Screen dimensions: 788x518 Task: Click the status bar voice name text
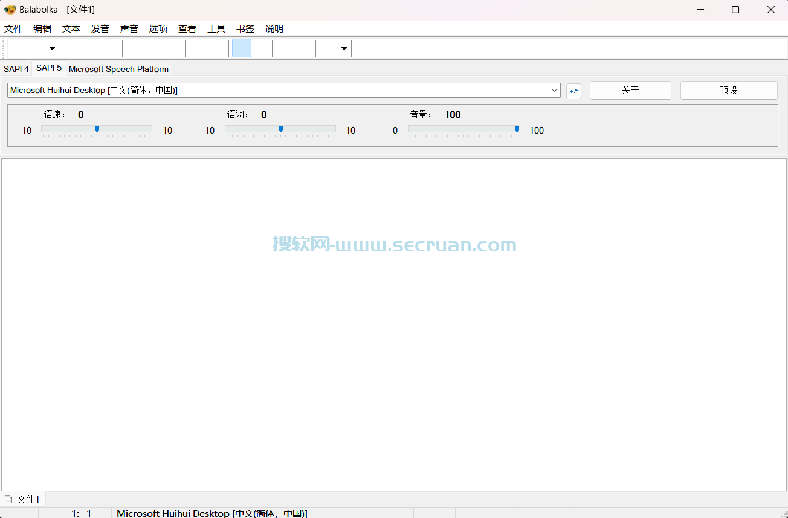pyautogui.click(x=212, y=513)
